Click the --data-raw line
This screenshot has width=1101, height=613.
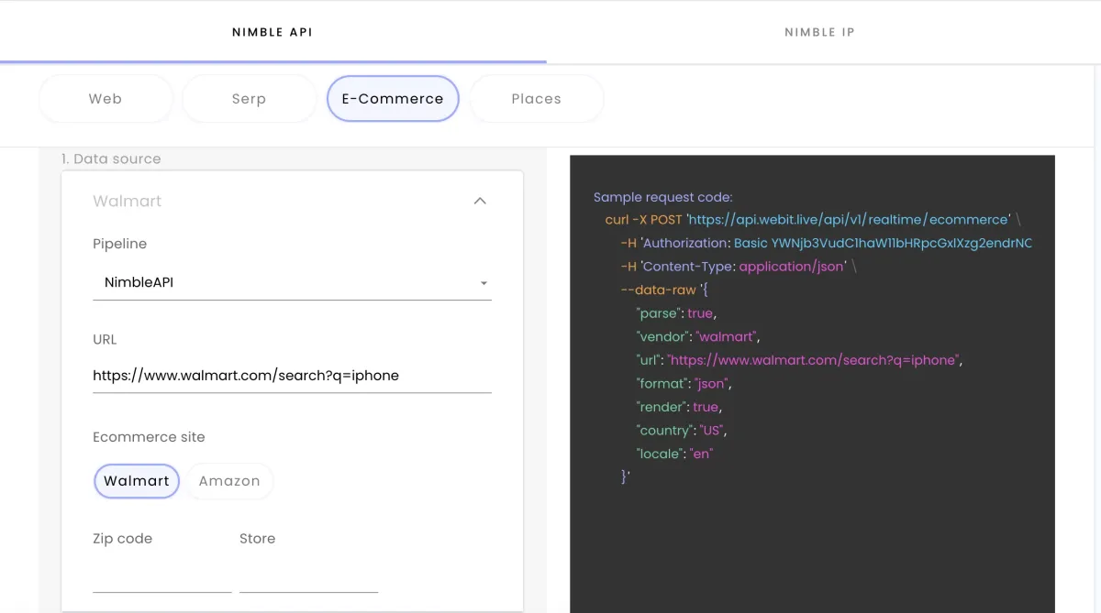pyautogui.click(x=665, y=290)
